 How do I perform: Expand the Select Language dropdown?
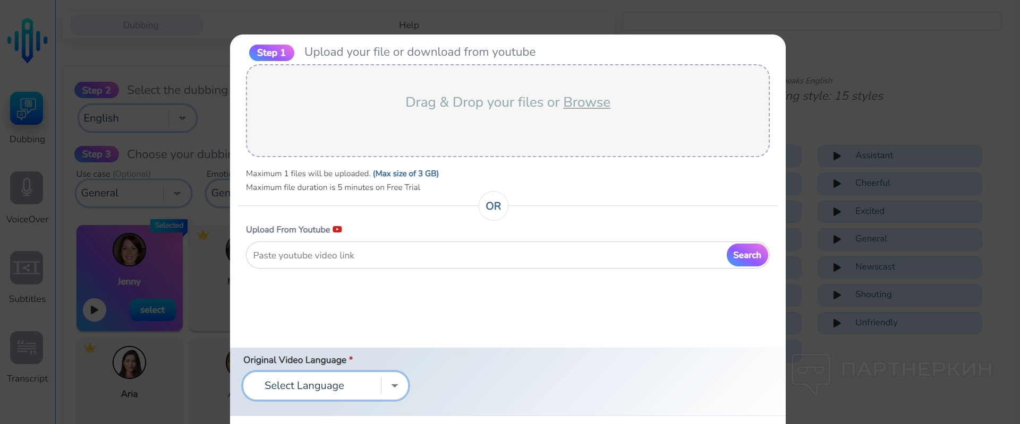[394, 386]
